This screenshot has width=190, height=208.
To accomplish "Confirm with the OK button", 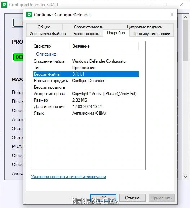I will pyautogui.click(x=103, y=198).
